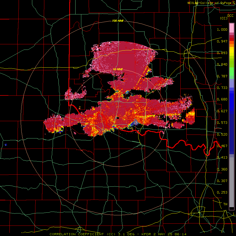Click the Correlation Coefficient caption at the bottom
This screenshot has width=236, height=236.
118,234
